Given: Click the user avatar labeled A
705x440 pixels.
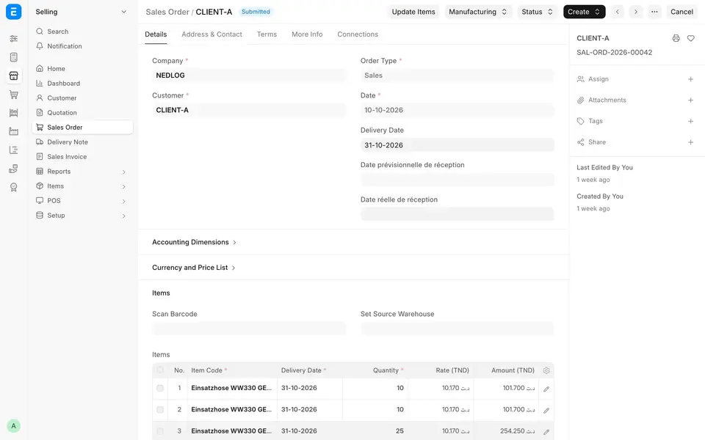Looking at the screenshot, I should click(x=13, y=425).
